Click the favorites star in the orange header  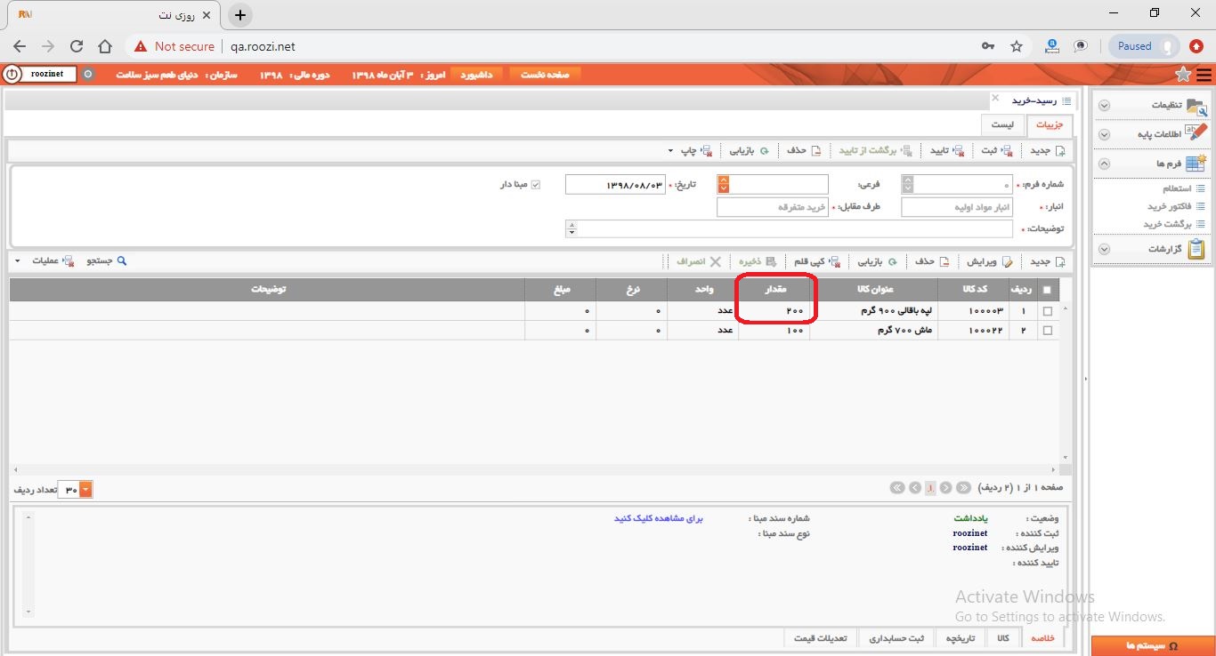tap(1183, 75)
